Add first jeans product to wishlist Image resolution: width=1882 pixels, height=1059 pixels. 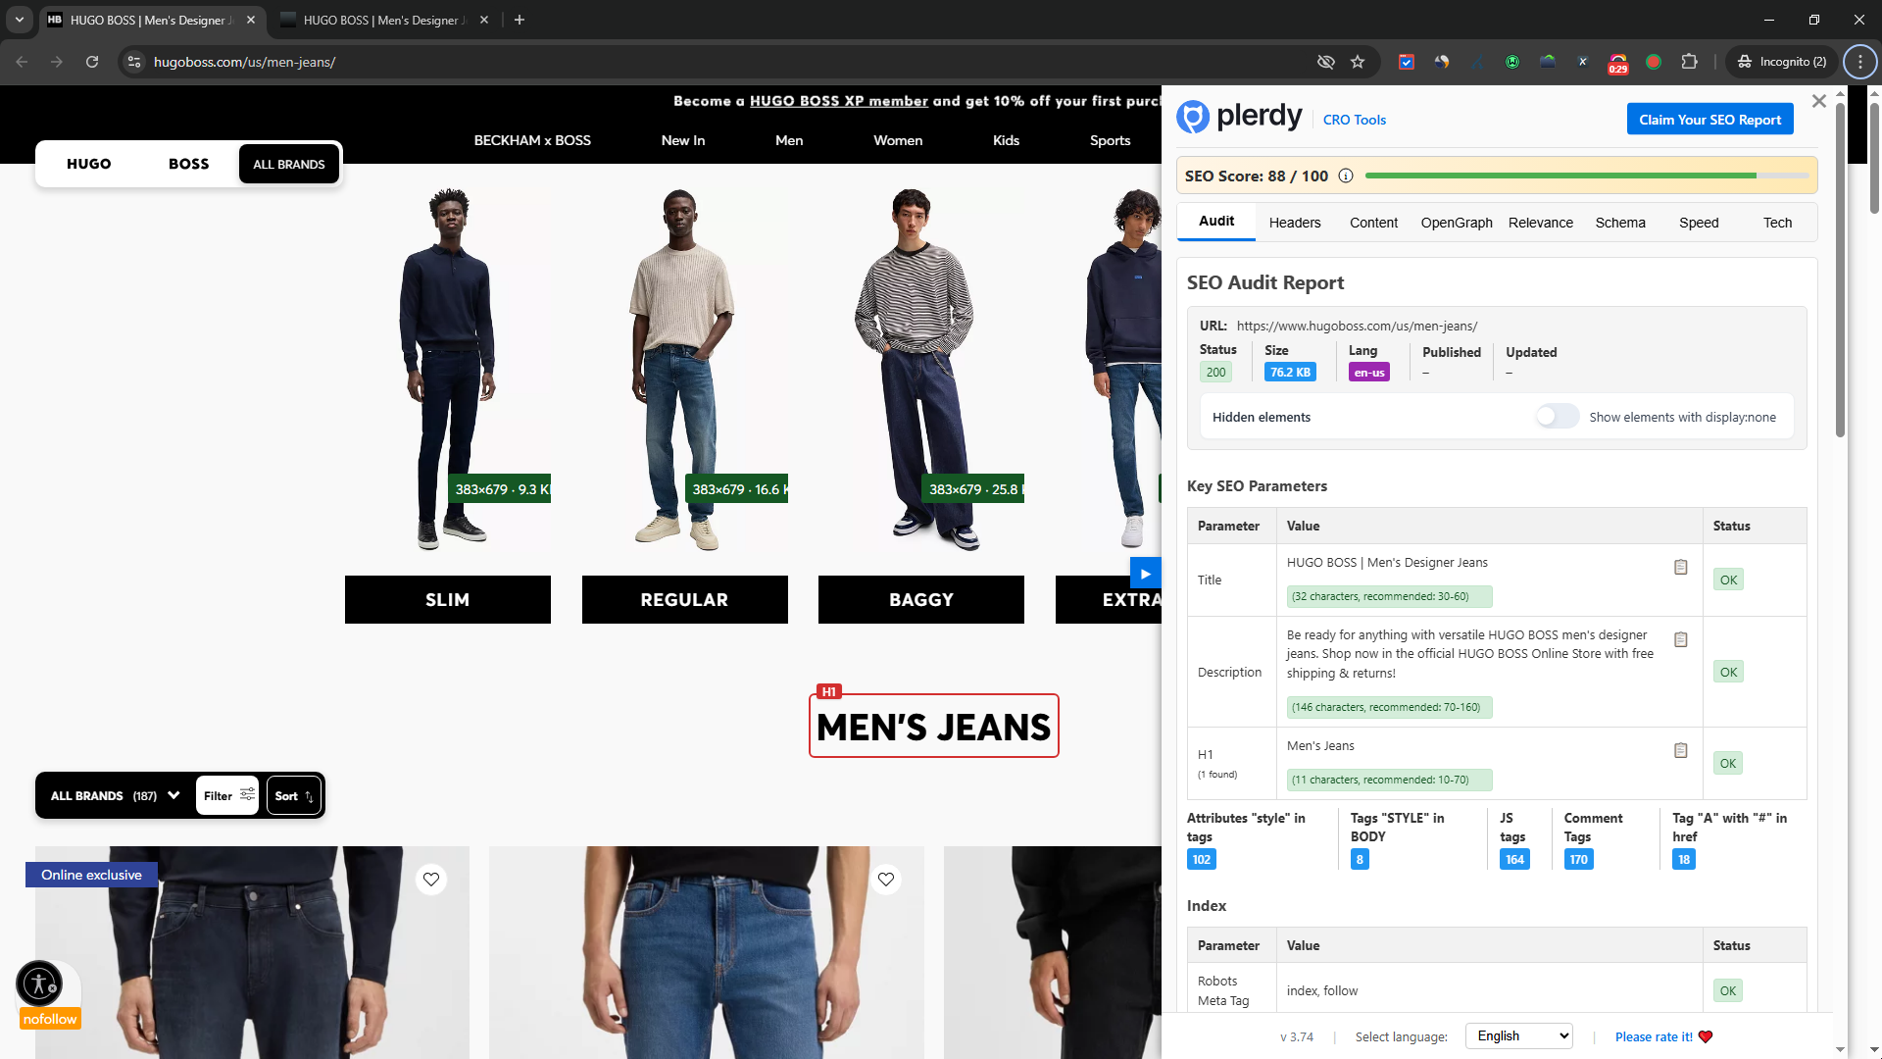(x=431, y=880)
